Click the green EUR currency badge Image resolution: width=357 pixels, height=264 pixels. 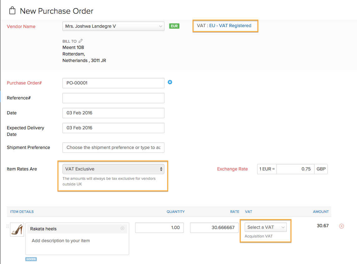(x=174, y=26)
